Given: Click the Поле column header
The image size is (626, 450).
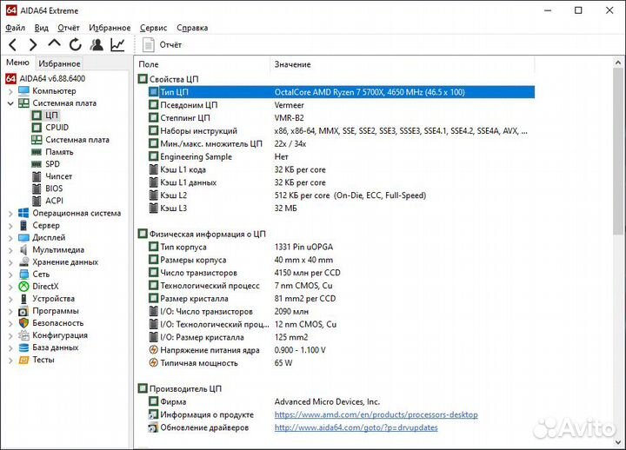Looking at the screenshot, I should pyautogui.click(x=203, y=64).
